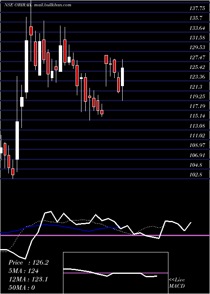
Task: Click the Price : 126.2 readout
Action: [x=29, y=262]
